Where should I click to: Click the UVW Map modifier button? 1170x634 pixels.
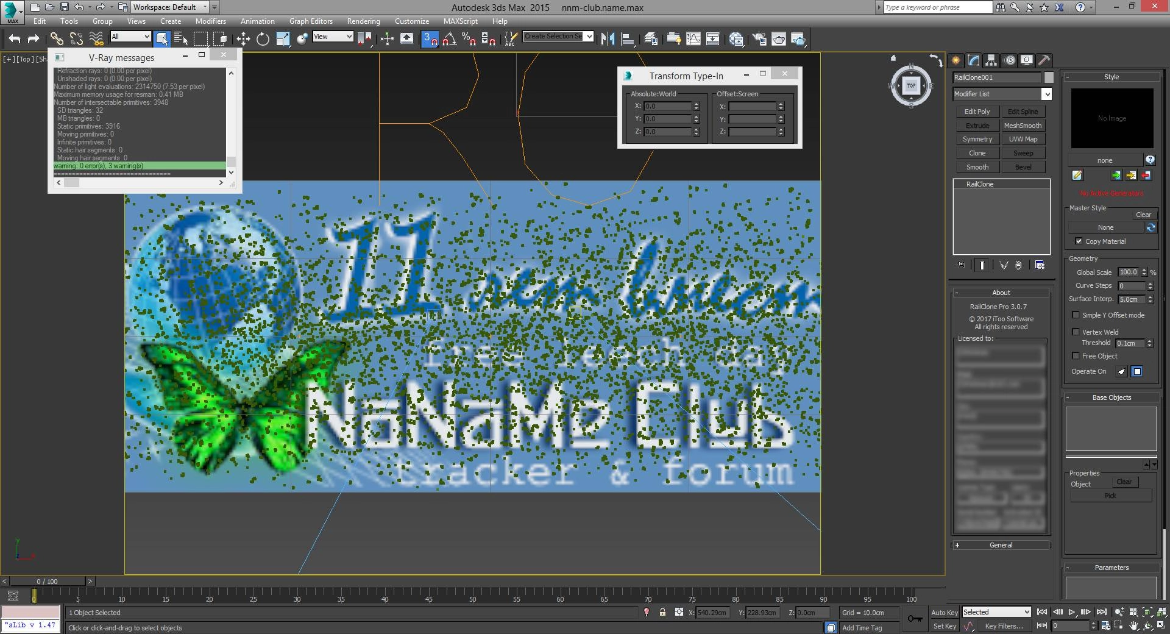click(x=1023, y=139)
